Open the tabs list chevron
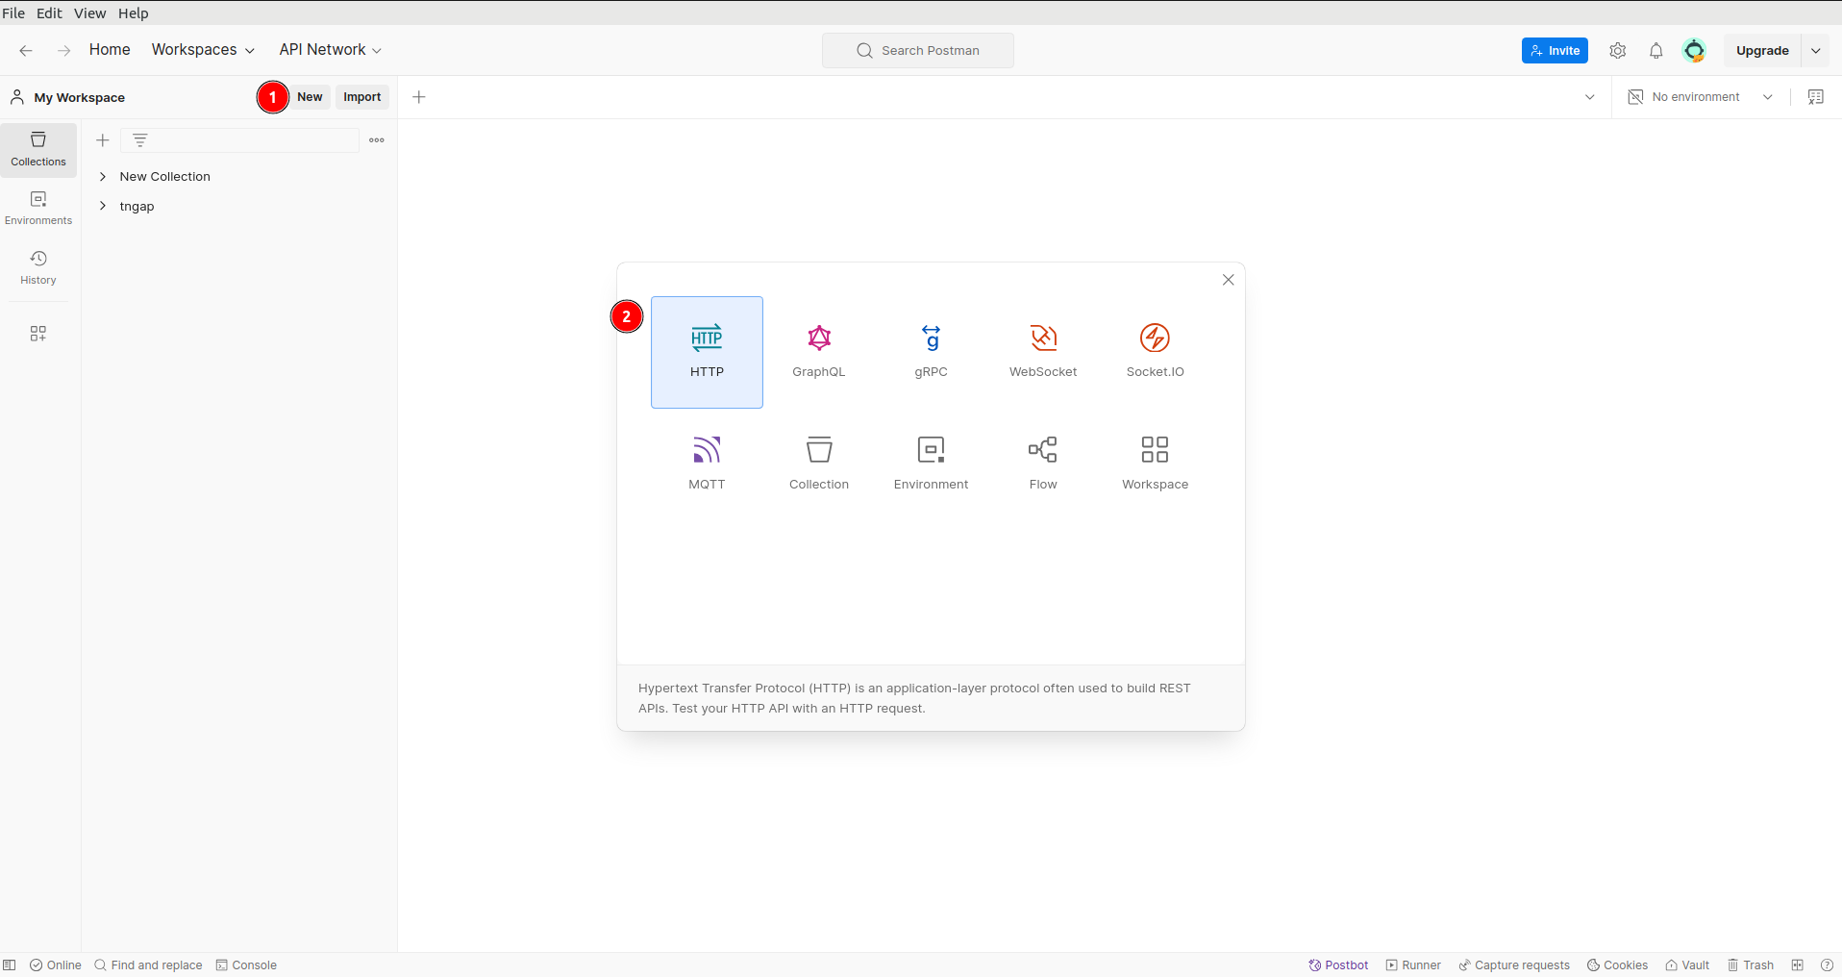This screenshot has width=1842, height=977. (x=1589, y=97)
